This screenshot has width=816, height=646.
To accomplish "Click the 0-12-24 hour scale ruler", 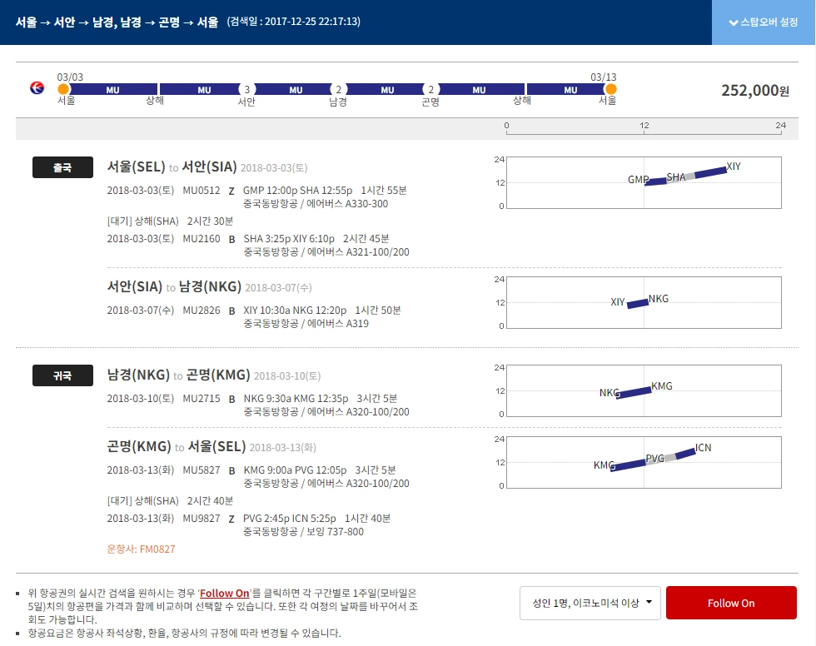I will (x=643, y=126).
